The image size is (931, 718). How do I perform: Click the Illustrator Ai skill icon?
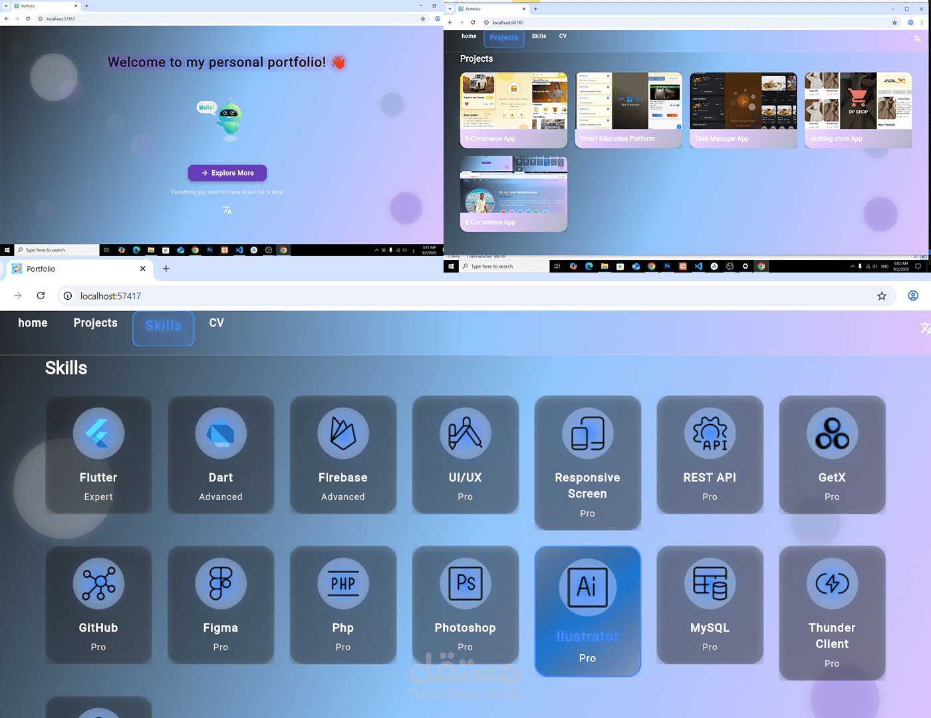coord(587,587)
